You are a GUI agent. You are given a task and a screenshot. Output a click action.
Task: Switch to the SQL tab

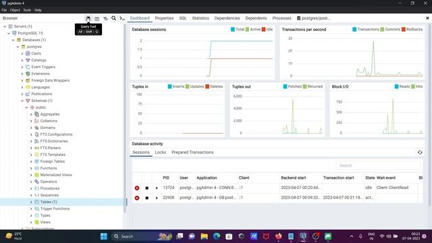183,18
